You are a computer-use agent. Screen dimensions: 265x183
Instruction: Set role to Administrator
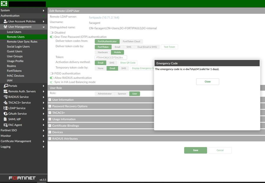(x=105, y=94)
